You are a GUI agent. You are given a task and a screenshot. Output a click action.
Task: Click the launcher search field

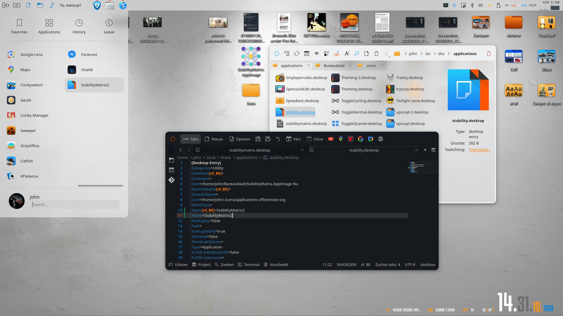[x=76, y=205]
